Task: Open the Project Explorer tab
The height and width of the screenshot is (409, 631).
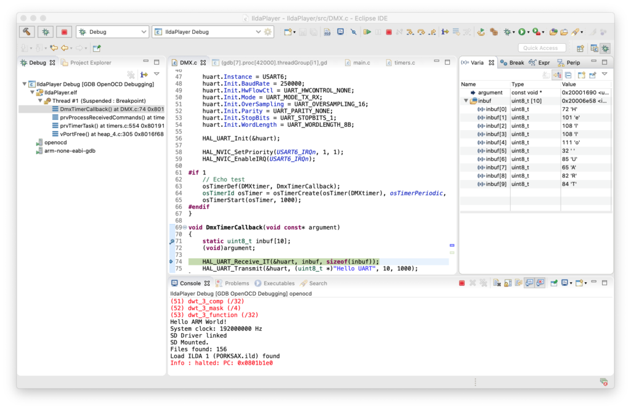Action: click(90, 62)
